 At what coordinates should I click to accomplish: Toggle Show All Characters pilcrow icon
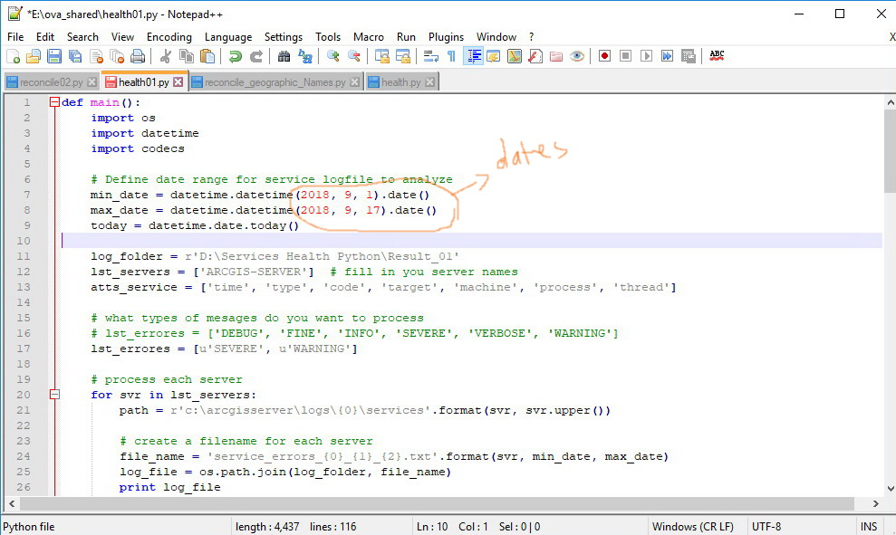[451, 56]
